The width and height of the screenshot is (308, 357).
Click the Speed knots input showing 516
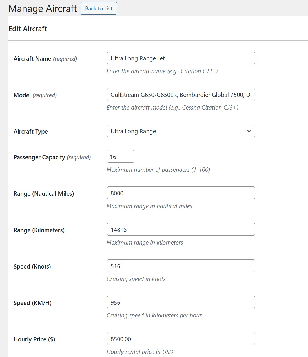tap(181, 266)
